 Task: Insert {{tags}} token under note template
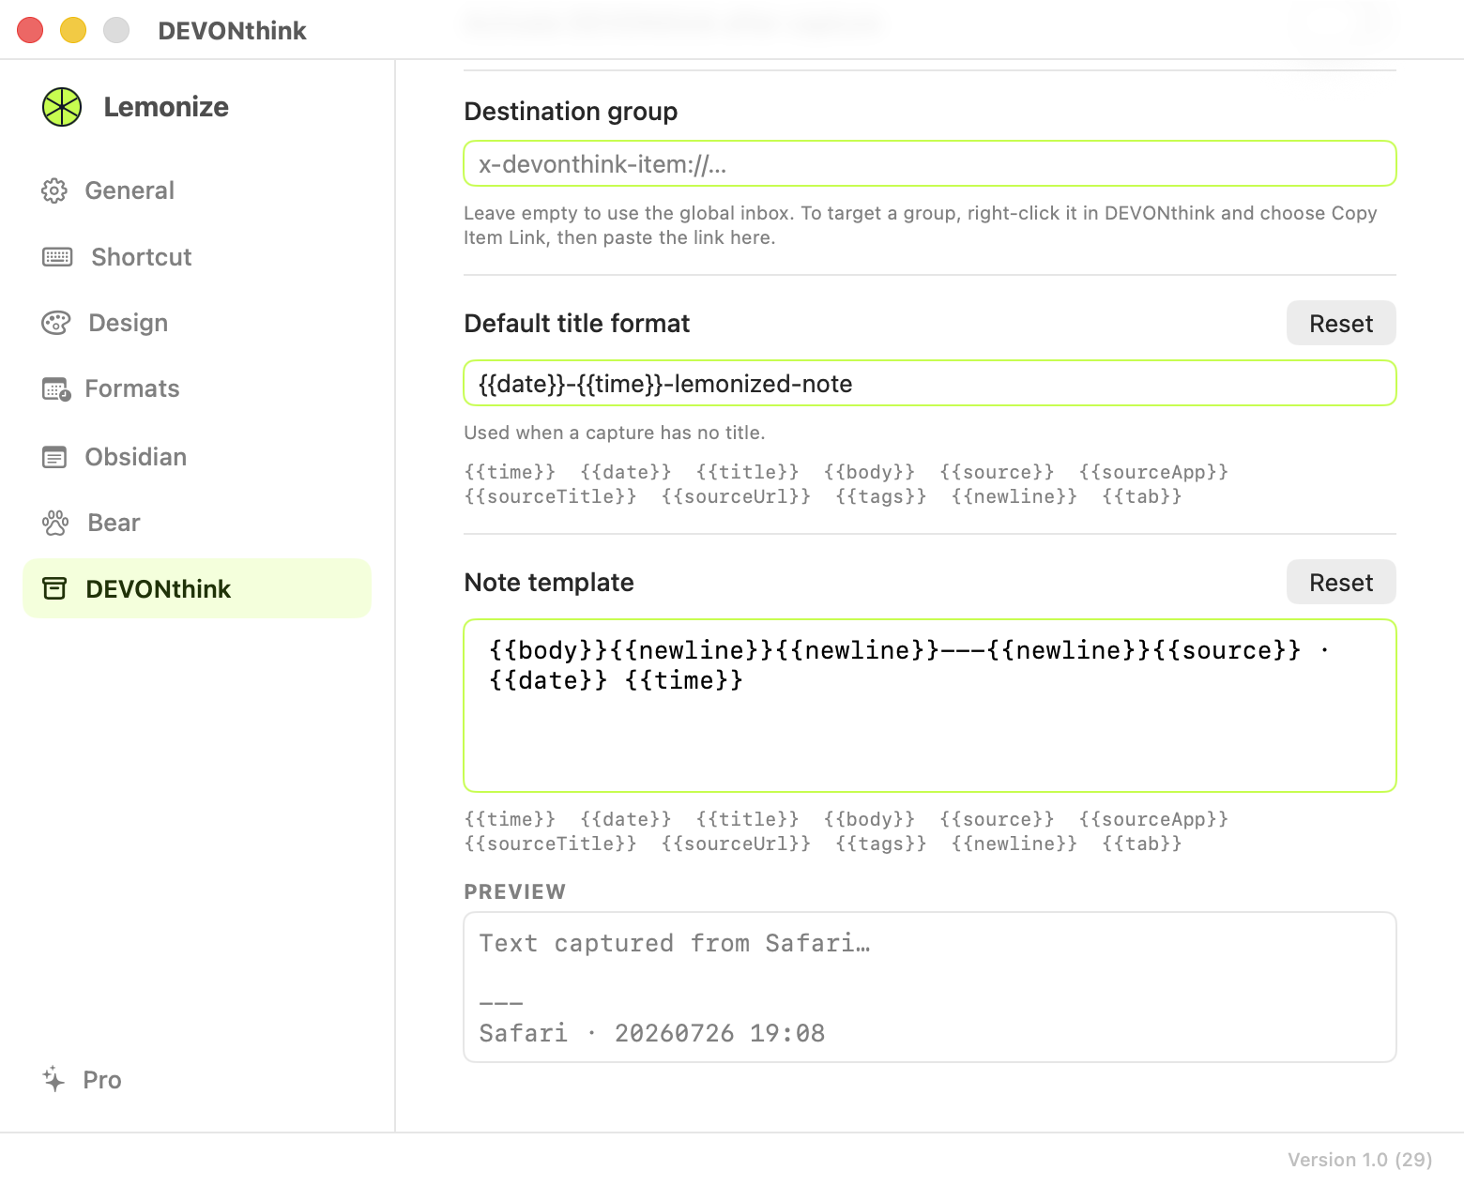(x=881, y=844)
